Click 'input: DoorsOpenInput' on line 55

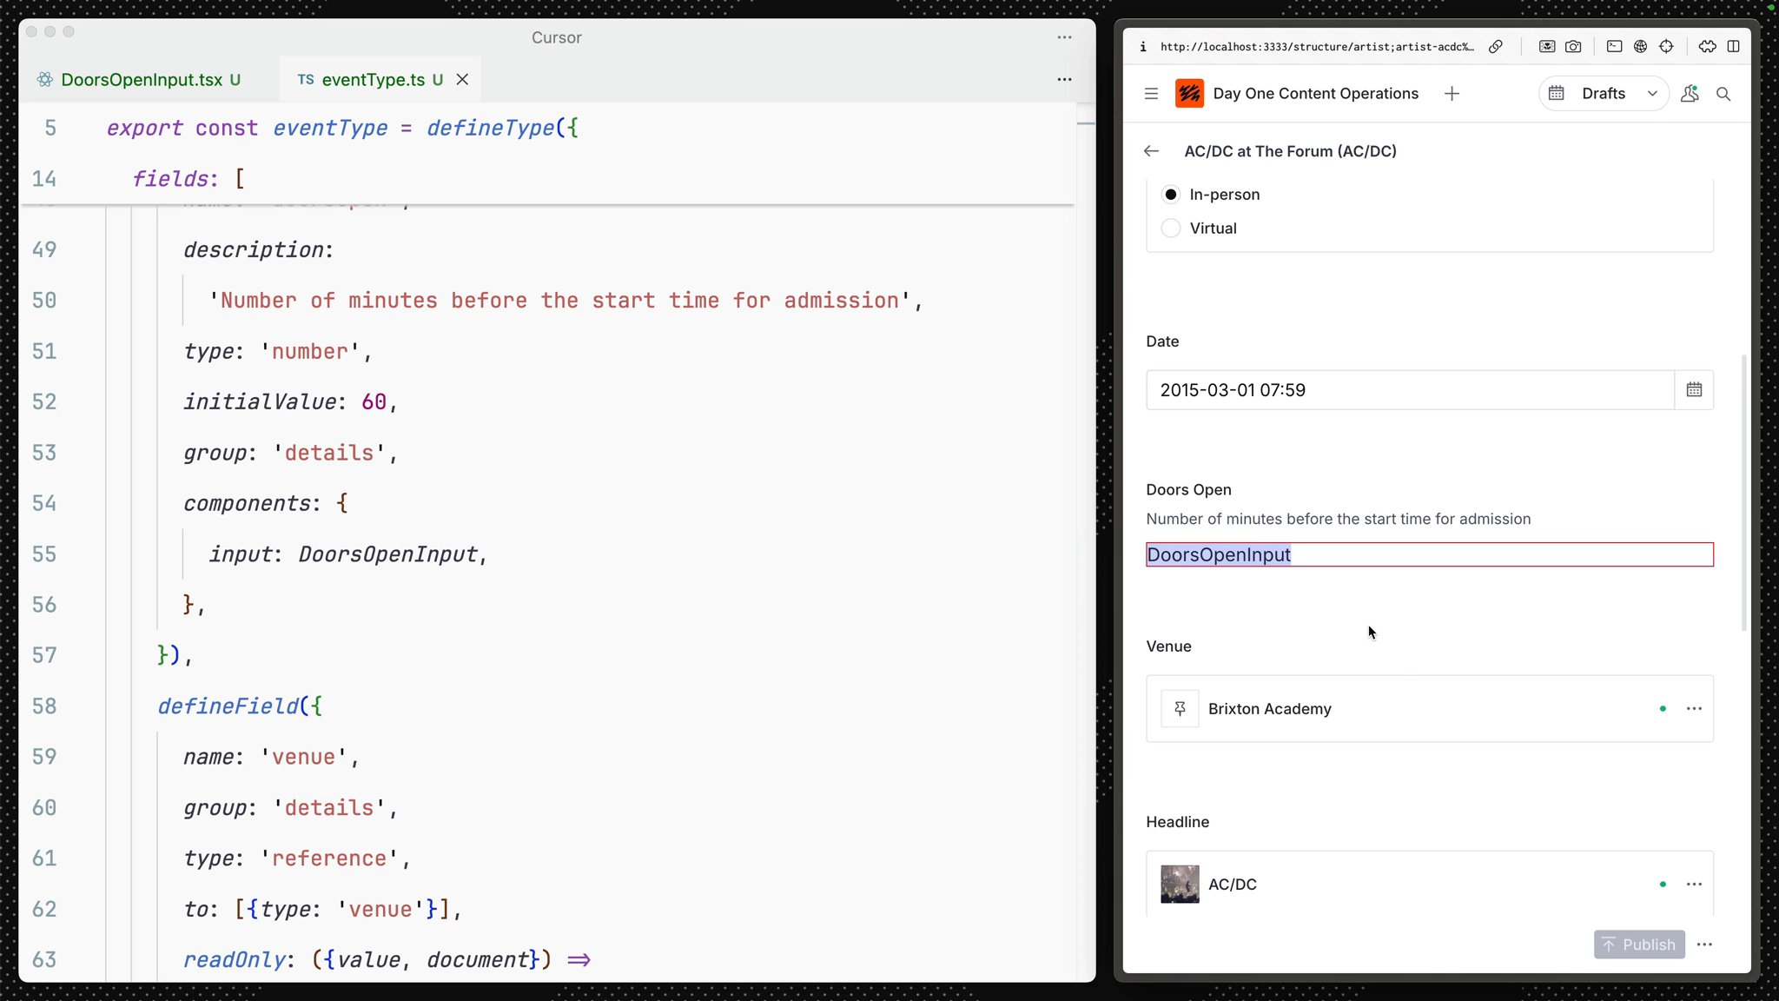tap(348, 554)
